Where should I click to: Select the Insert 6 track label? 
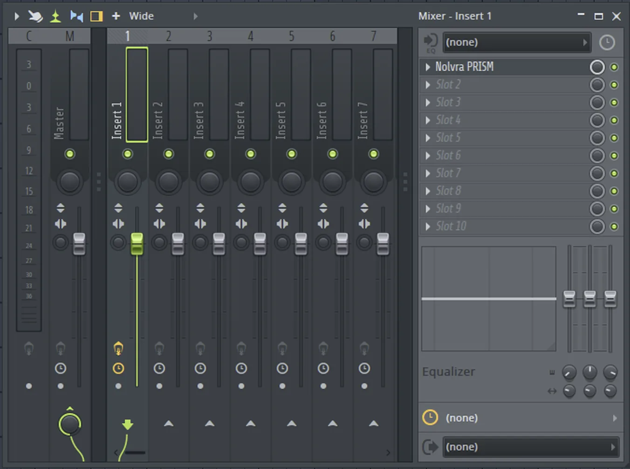(322, 120)
